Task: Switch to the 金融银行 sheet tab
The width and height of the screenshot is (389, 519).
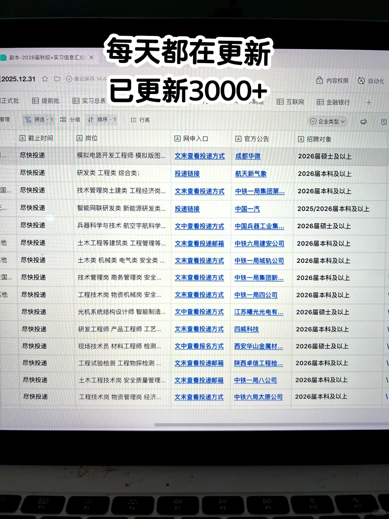Action: (333, 102)
